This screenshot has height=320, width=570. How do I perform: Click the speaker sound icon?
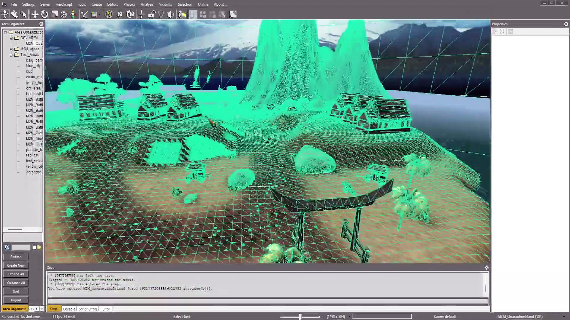coord(171,14)
